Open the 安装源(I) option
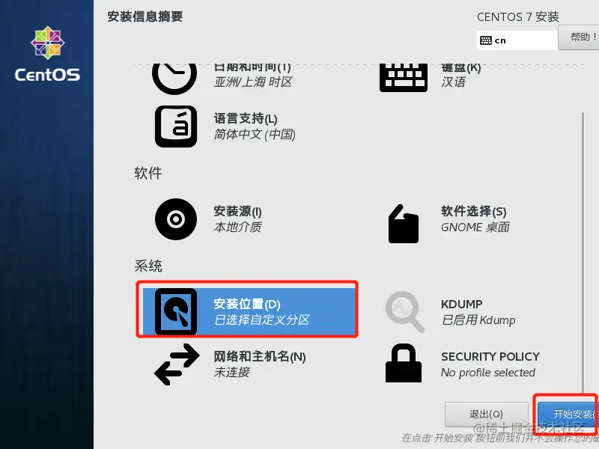The height and width of the screenshot is (449, 599). coord(237,219)
